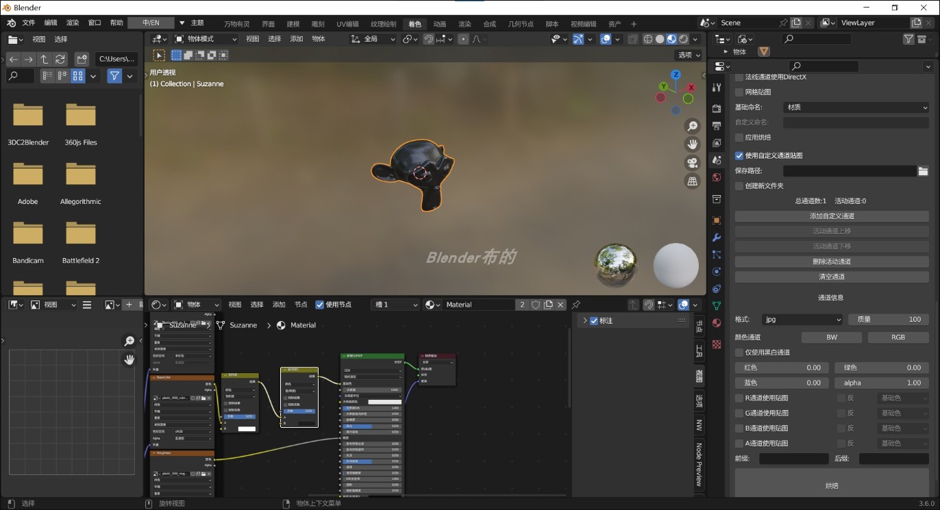Open node editor 物体 type dropdown
The height and width of the screenshot is (510, 940).
[x=196, y=305]
